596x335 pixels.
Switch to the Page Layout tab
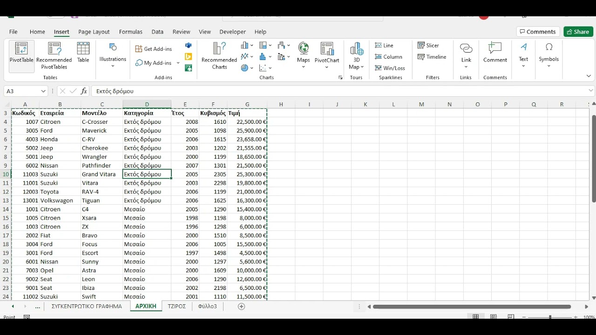(94, 32)
